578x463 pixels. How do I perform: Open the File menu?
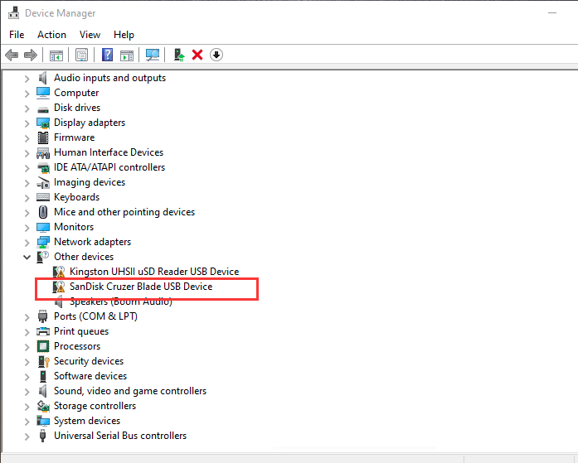[x=17, y=35]
